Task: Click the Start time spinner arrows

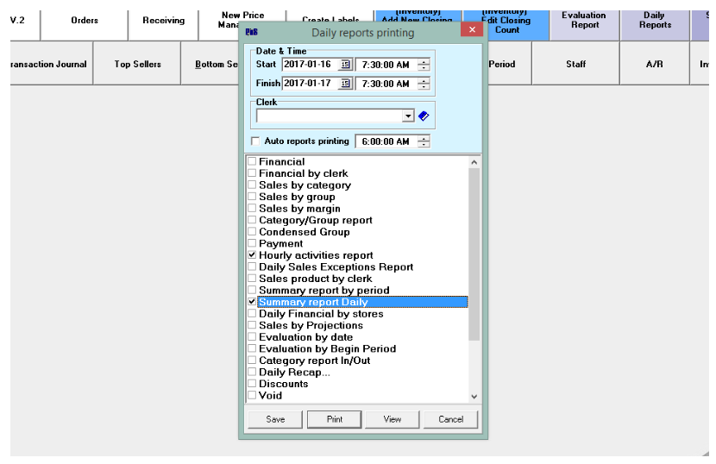Action: pos(423,65)
